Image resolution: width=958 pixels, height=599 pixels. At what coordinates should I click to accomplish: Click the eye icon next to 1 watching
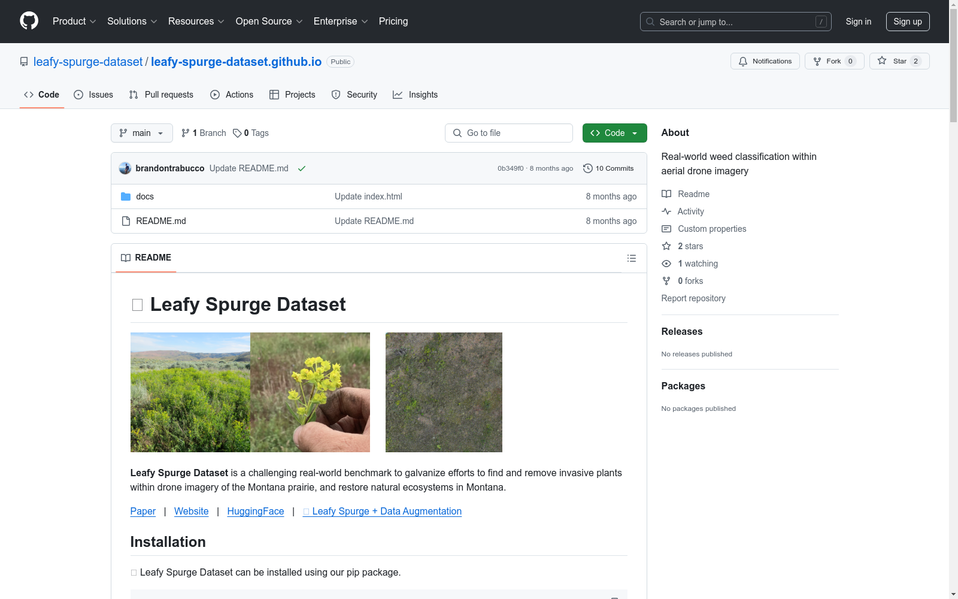[666, 264]
